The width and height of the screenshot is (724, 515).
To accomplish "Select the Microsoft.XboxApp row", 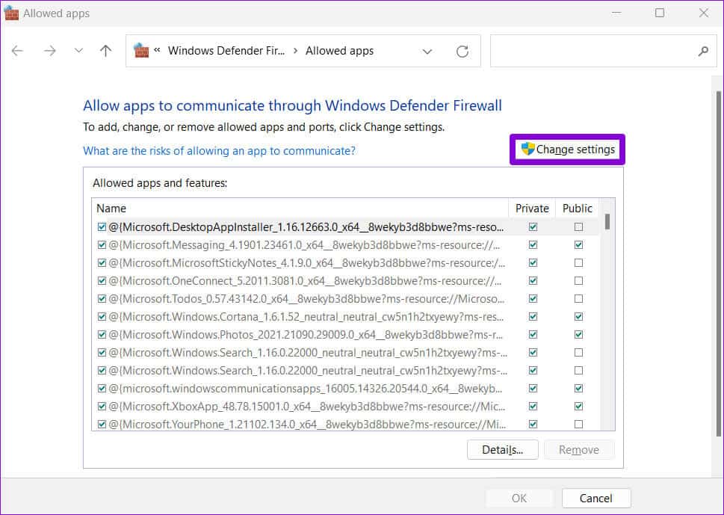I will [345, 407].
